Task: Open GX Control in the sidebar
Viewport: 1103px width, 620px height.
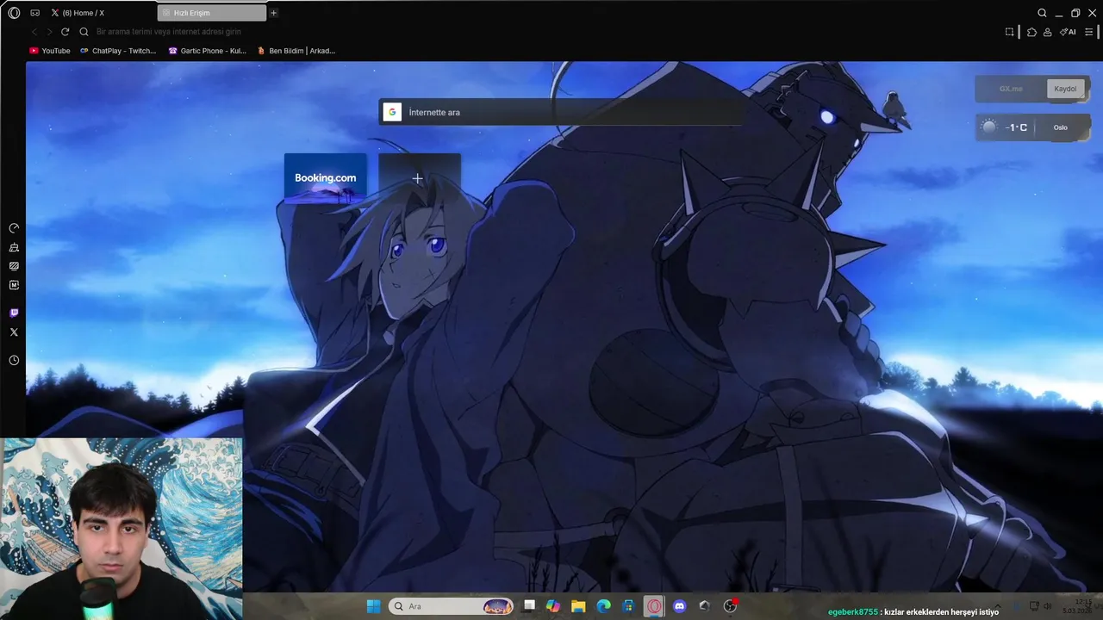Action: tap(14, 228)
